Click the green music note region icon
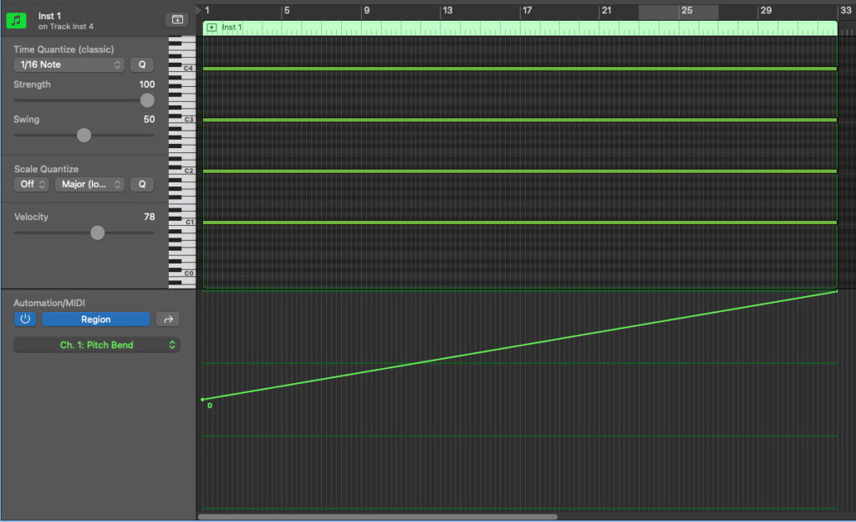Image resolution: width=856 pixels, height=522 pixels. [17, 20]
